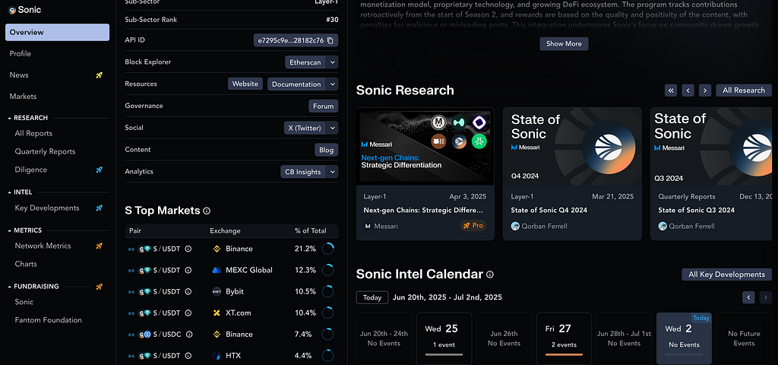Click the Messari logo on Next-gen Chains card
The image size is (778, 365).
(368, 226)
